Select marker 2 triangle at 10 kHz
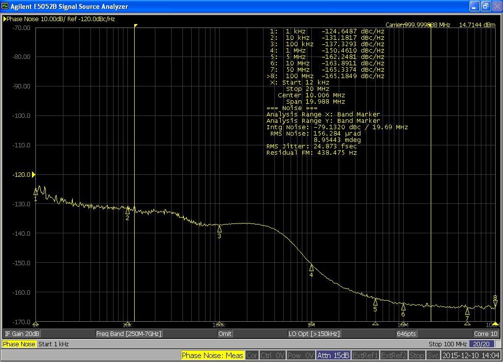503x362 pixels. click(128, 211)
